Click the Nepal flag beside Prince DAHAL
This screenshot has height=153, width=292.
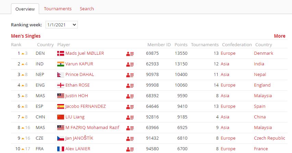tap(61, 75)
